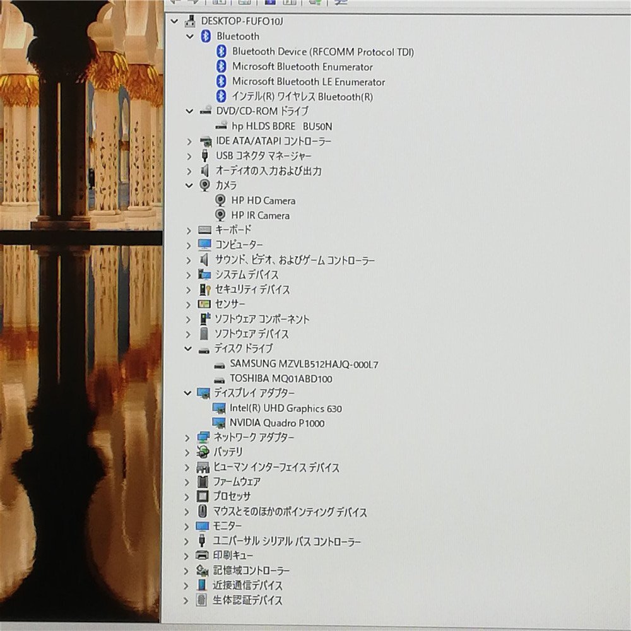Click the Microsoft Bluetooth LE Enumerator icon
The image size is (631, 631).
coord(221,81)
